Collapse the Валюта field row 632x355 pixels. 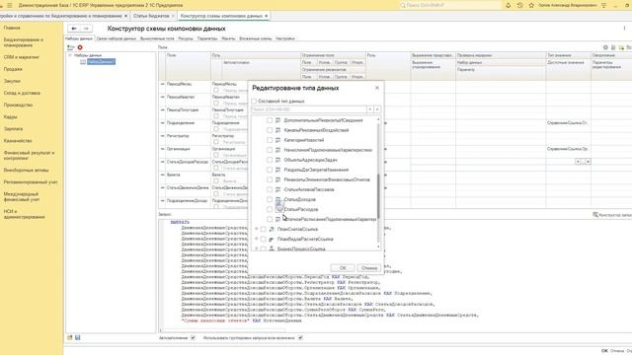coord(162,175)
